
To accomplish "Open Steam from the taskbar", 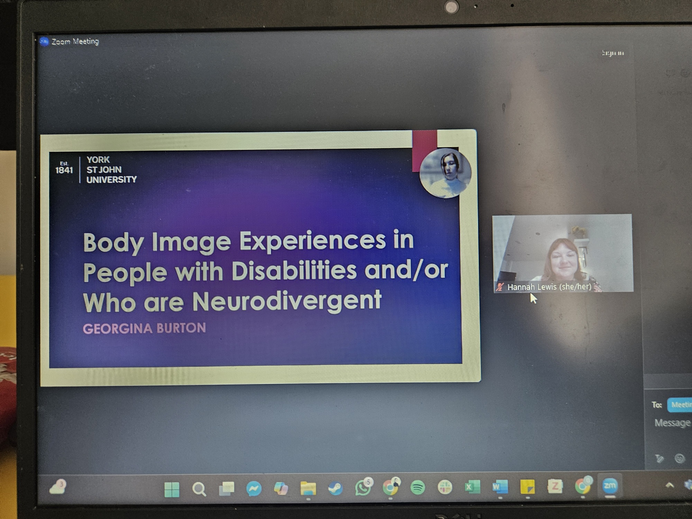I will point(335,488).
